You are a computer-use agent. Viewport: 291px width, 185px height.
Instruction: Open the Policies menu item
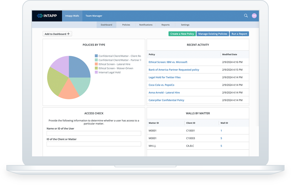(x=126, y=25)
